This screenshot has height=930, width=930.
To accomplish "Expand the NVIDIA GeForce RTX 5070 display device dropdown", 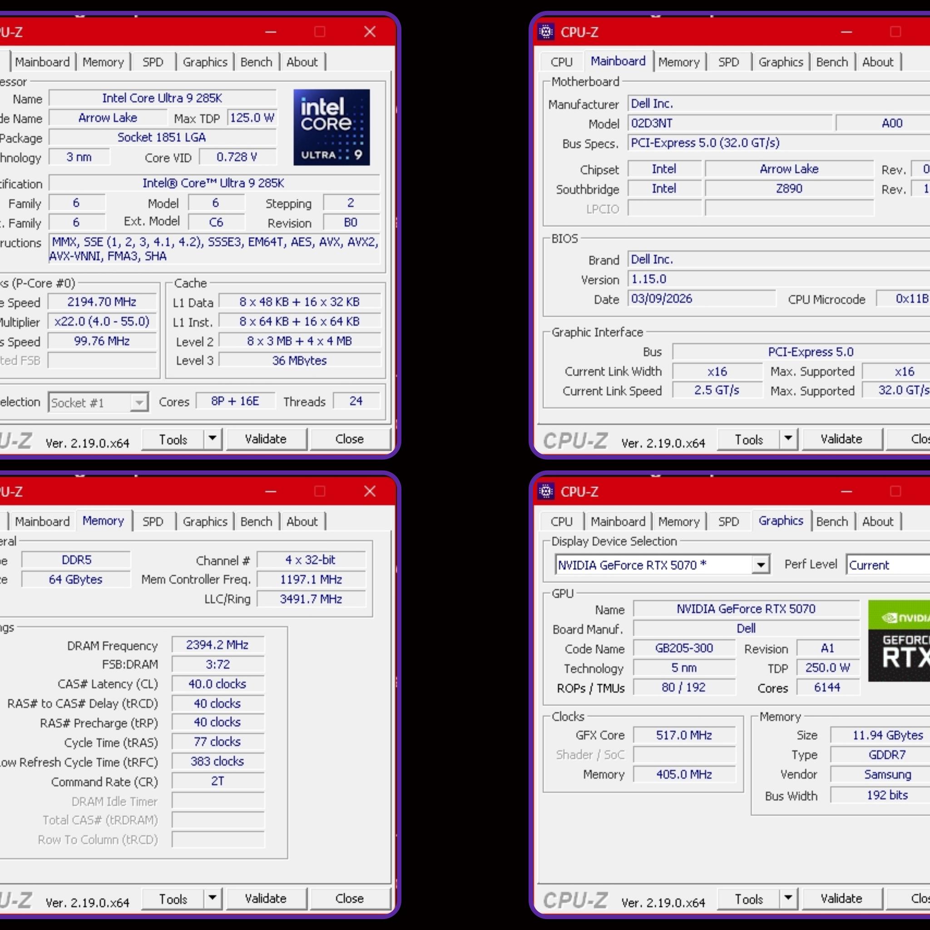I will [761, 564].
